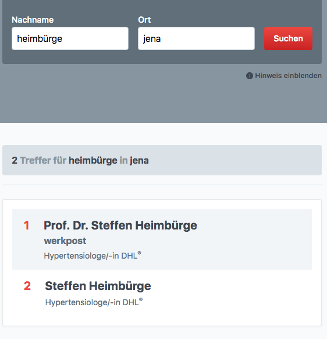Open second result Steffen Heimbürge
Viewport: 327px width, 339px height.
tap(98, 286)
